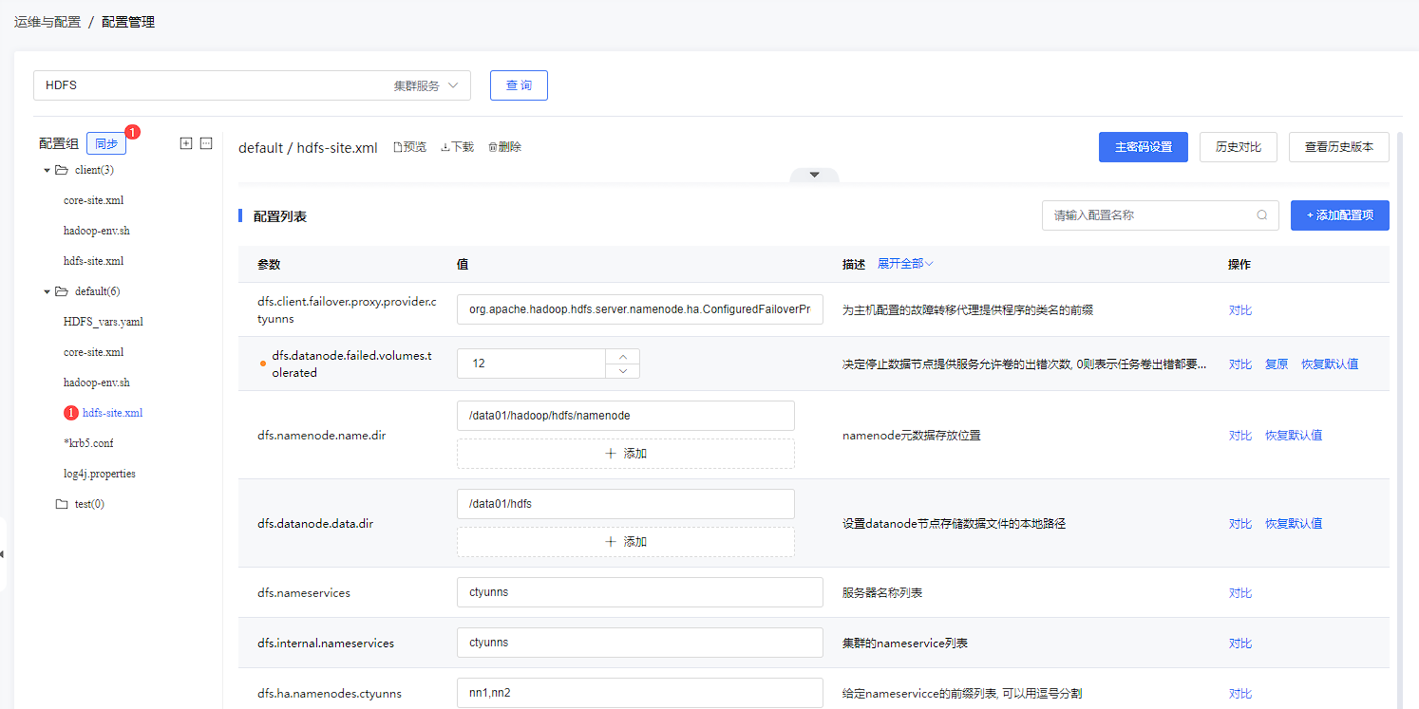Click the 主密码设置 button
Screen dimensions: 1419x709
coord(1144,147)
